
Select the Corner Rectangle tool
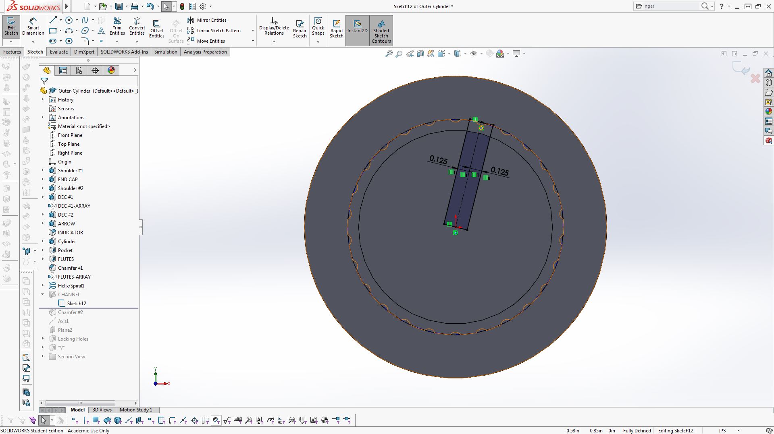coord(53,31)
